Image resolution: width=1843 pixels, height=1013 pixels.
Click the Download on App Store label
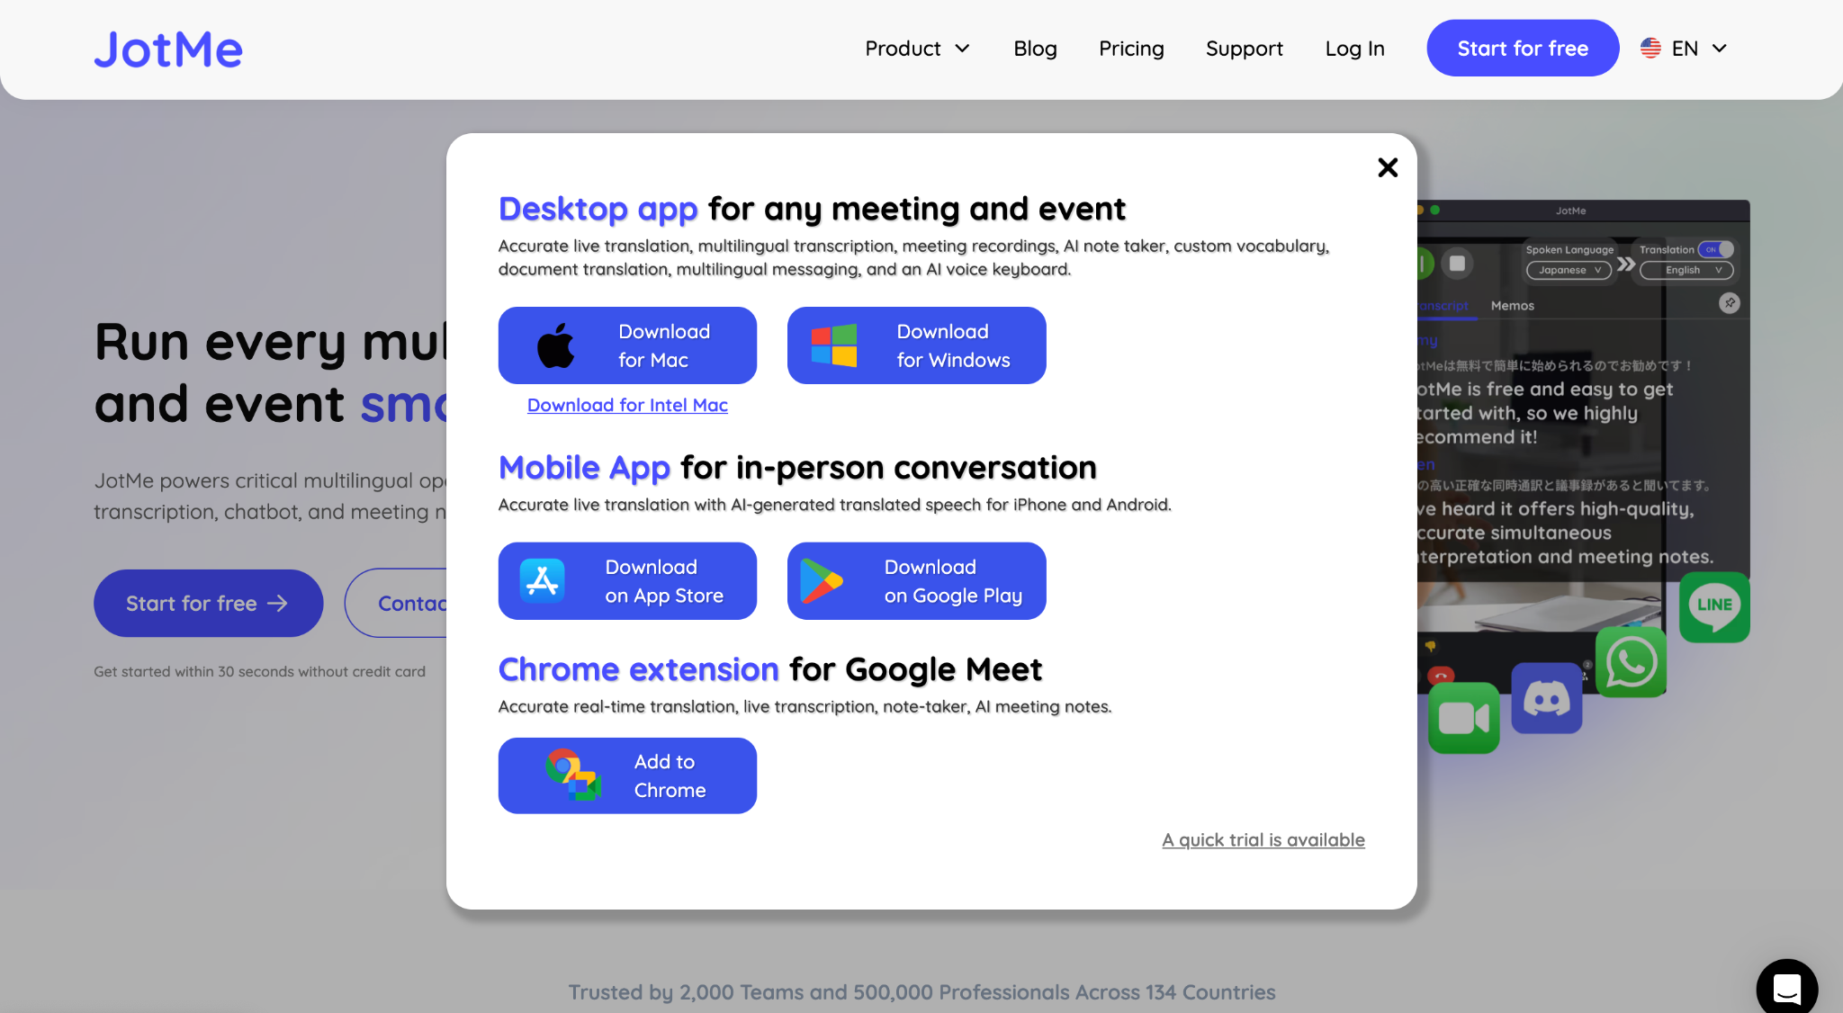click(x=664, y=581)
